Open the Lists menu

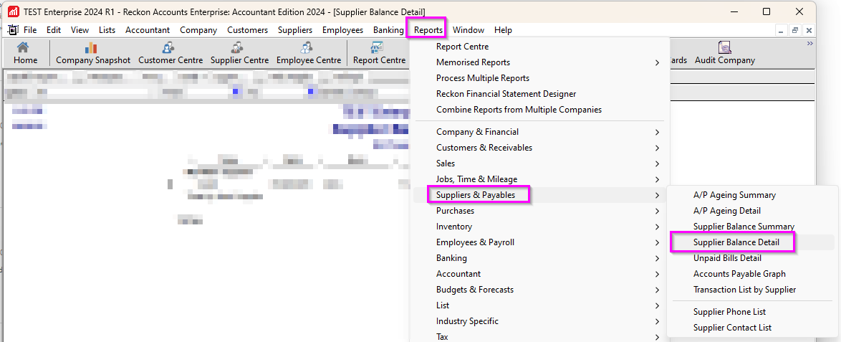click(x=107, y=30)
